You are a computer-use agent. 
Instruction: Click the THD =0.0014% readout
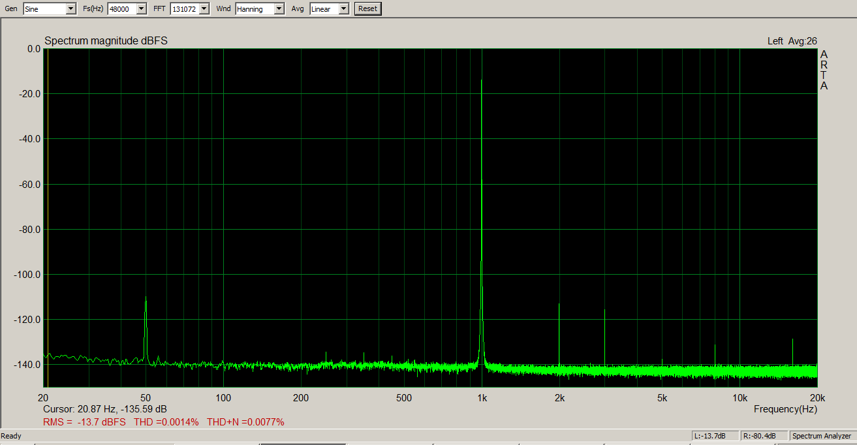click(166, 422)
